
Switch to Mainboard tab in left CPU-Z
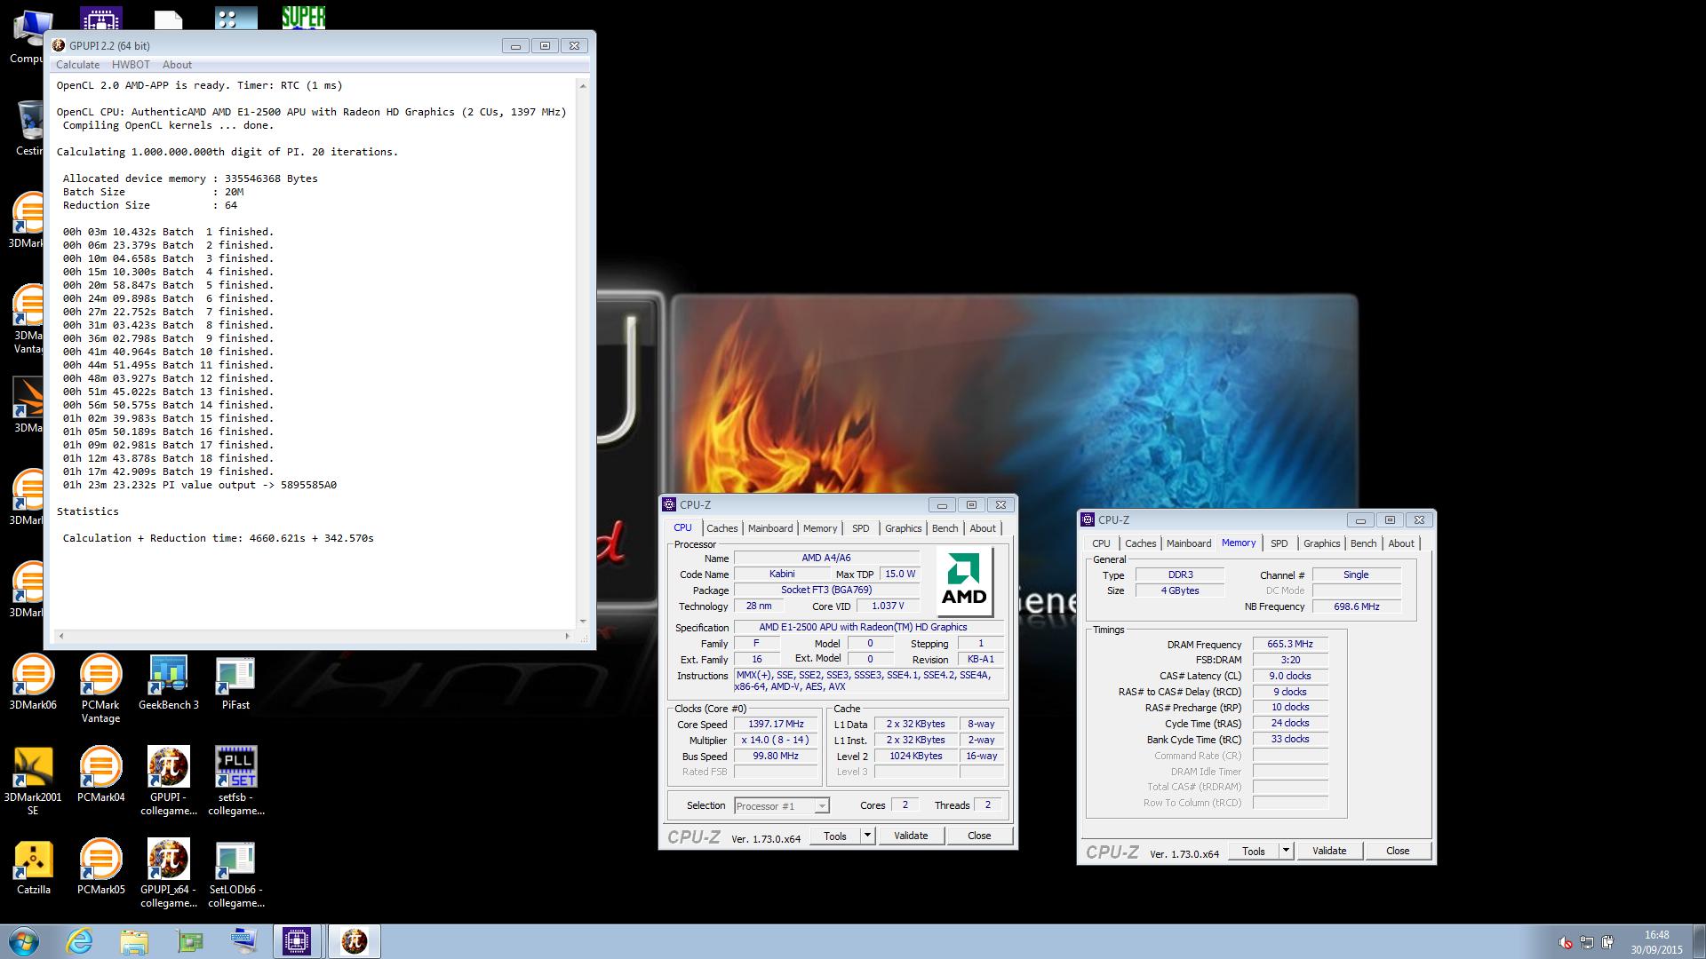click(770, 528)
